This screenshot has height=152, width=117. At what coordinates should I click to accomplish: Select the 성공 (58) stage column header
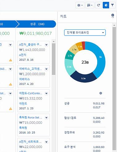coord(36,24)
